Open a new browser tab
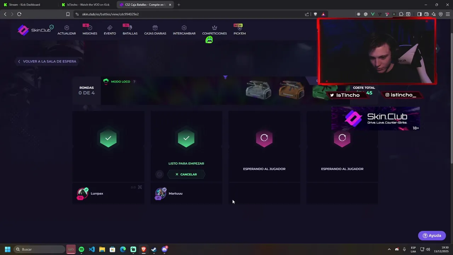 click(x=179, y=5)
